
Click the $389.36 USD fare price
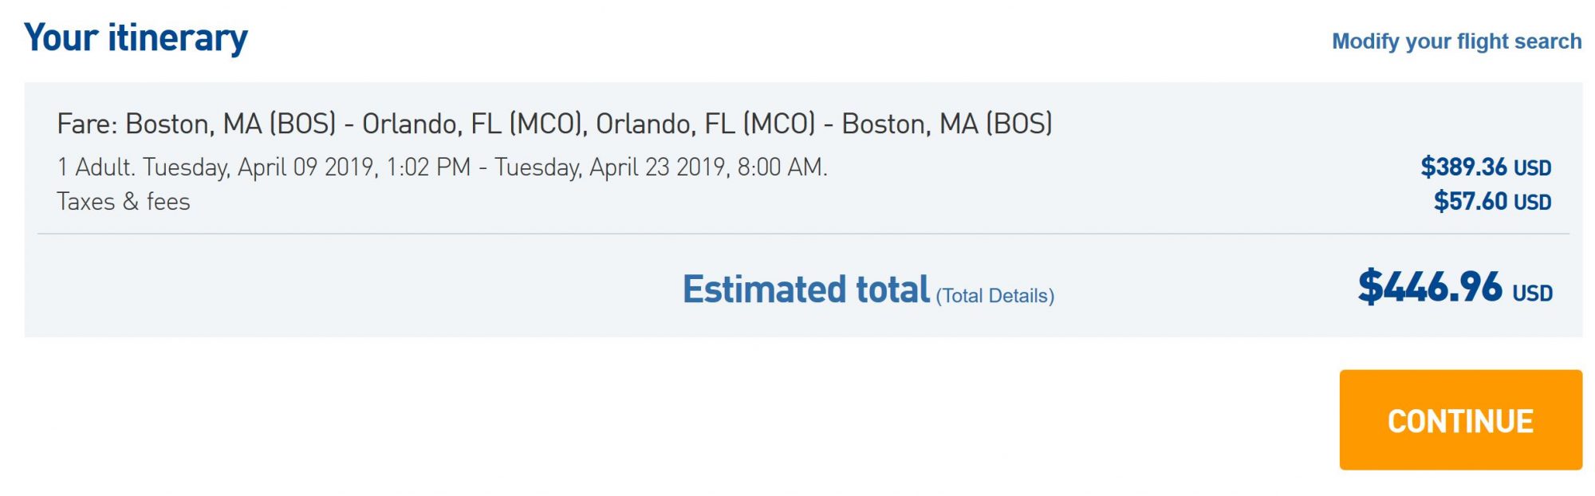[x=1486, y=167]
